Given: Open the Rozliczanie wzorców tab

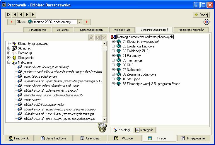Looking at the screenshot, I should (191, 30).
